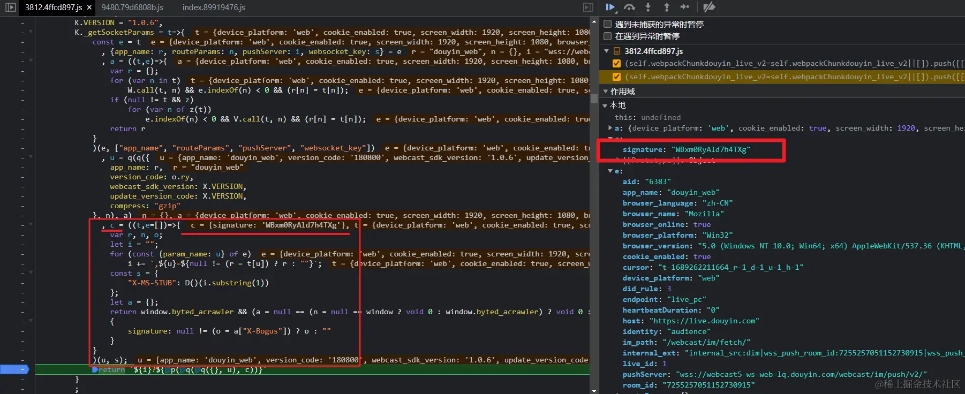Uncheck the yellow-highlighted breakpoint checkbox
Image resolution: width=965 pixels, height=394 pixels.
pyautogui.click(x=617, y=77)
